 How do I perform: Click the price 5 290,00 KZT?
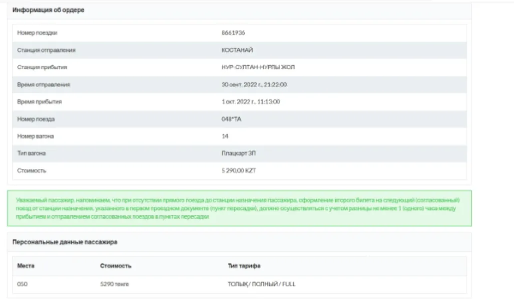pyautogui.click(x=239, y=170)
